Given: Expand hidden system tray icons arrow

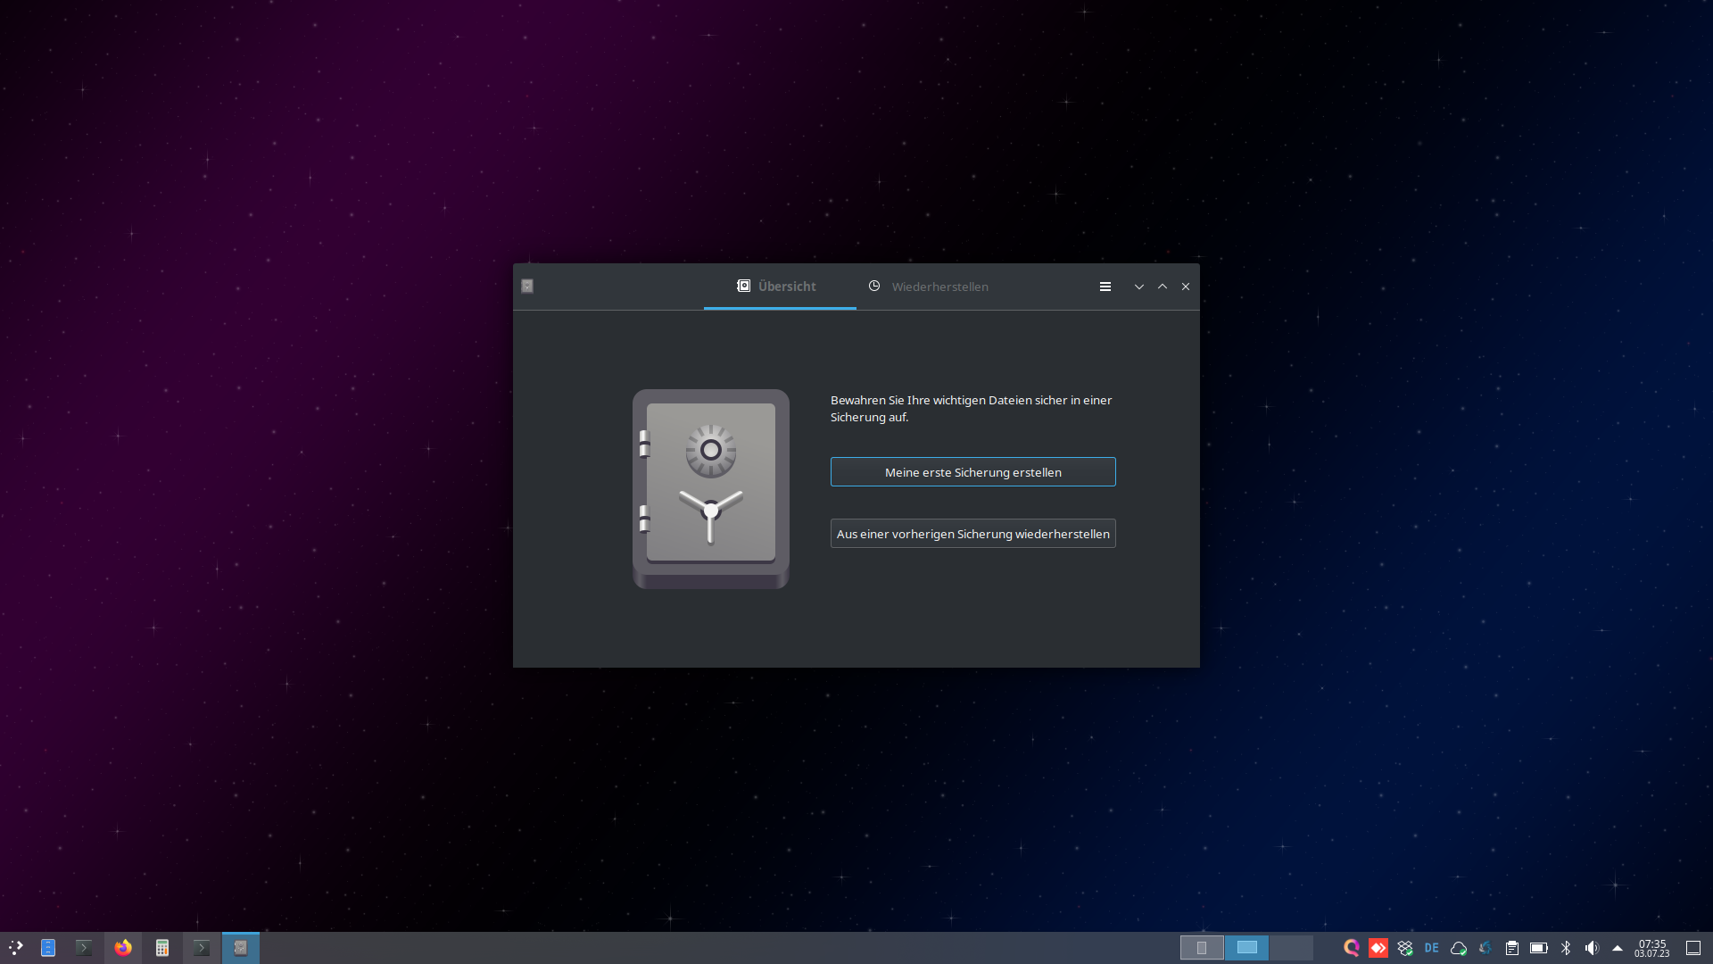Looking at the screenshot, I should pyautogui.click(x=1618, y=948).
